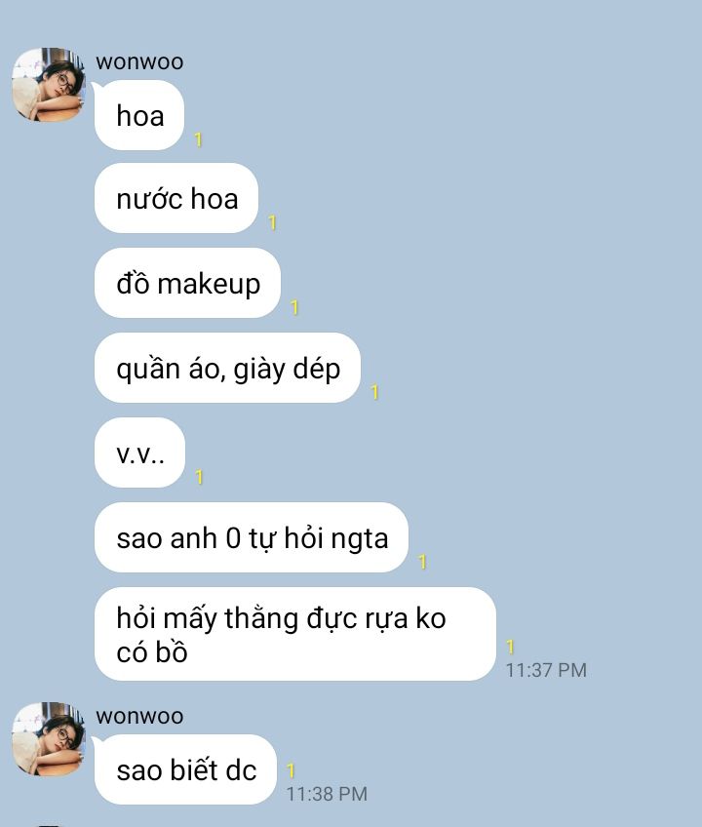Tap the 11:37 PM timestamp

click(546, 670)
